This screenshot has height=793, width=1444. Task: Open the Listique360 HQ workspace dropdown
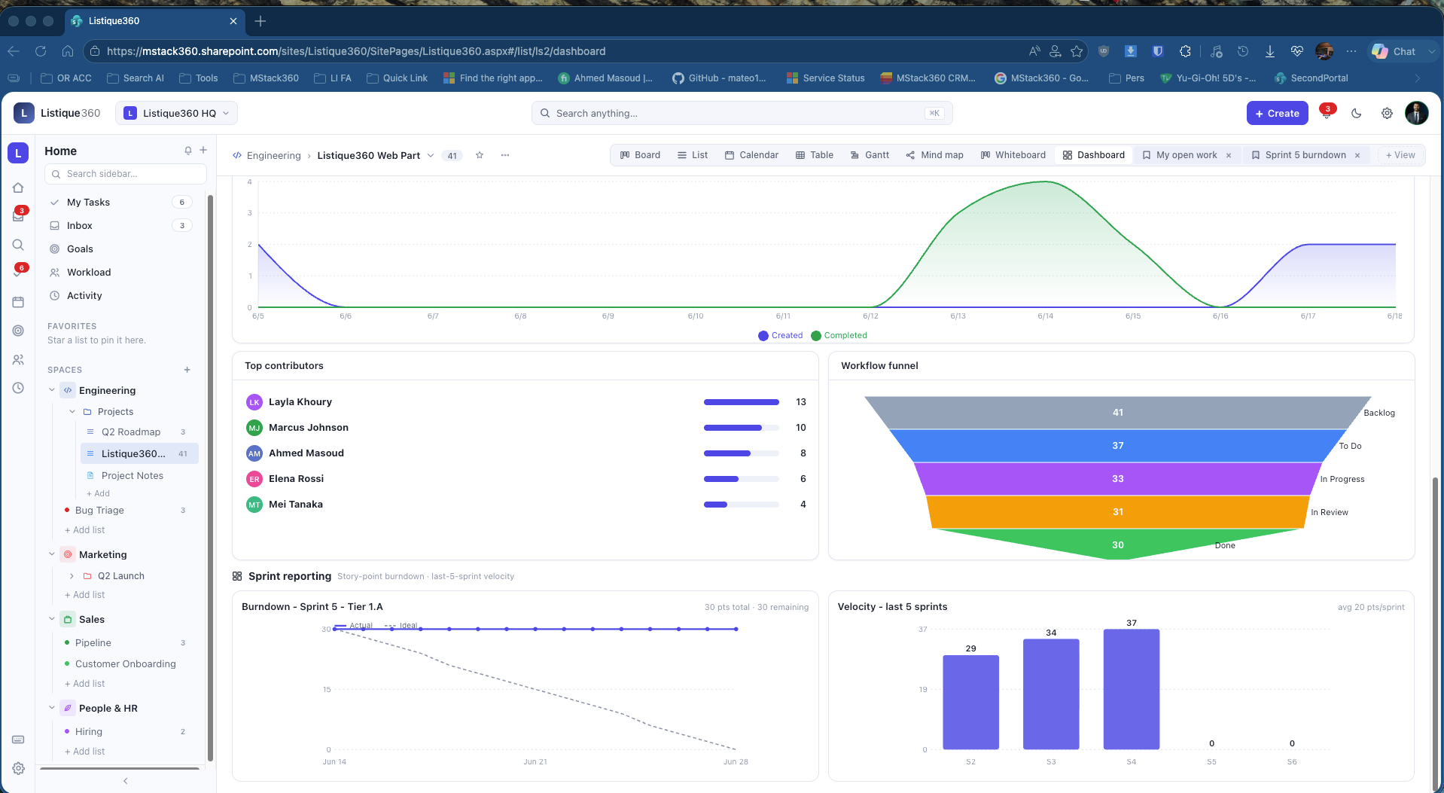point(176,113)
